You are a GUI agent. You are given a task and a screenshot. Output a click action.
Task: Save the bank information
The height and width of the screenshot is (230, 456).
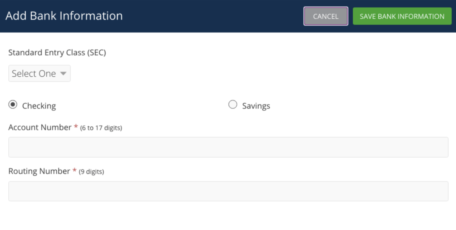(402, 16)
